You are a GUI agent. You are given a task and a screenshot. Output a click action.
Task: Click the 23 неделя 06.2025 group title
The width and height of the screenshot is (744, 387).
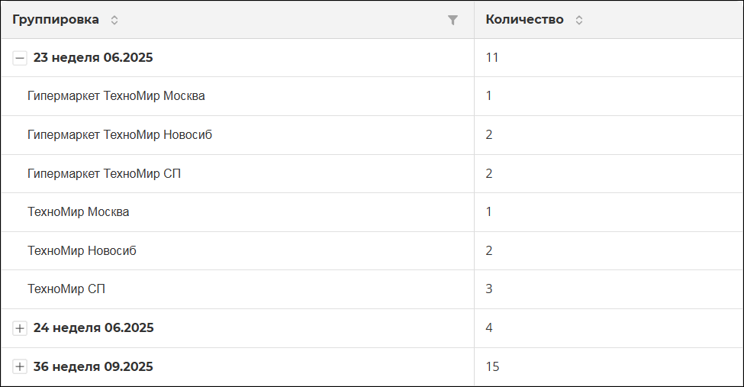click(x=93, y=57)
